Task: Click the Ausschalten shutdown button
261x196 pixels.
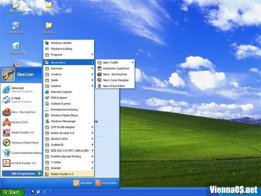Action: tap(106, 183)
